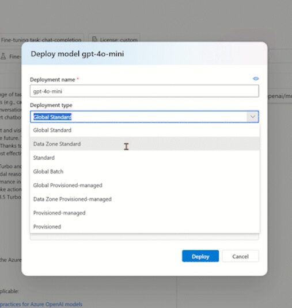Pick Provisioned-managed deployment type
Image resolution: width=292 pixels, height=308 pixels.
click(x=145, y=213)
